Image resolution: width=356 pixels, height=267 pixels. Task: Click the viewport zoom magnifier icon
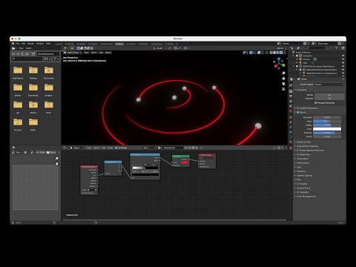[283, 73]
